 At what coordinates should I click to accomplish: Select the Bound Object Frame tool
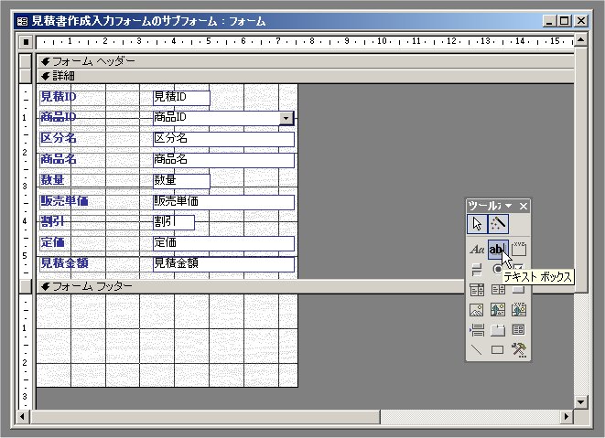(519, 310)
